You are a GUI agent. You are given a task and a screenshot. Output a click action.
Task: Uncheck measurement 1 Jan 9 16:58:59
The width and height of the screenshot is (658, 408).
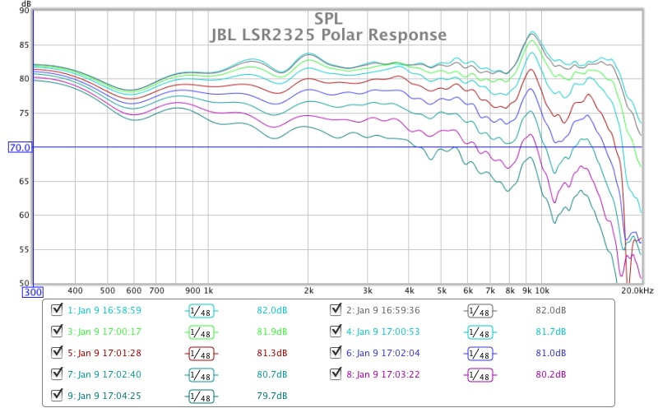coord(57,310)
